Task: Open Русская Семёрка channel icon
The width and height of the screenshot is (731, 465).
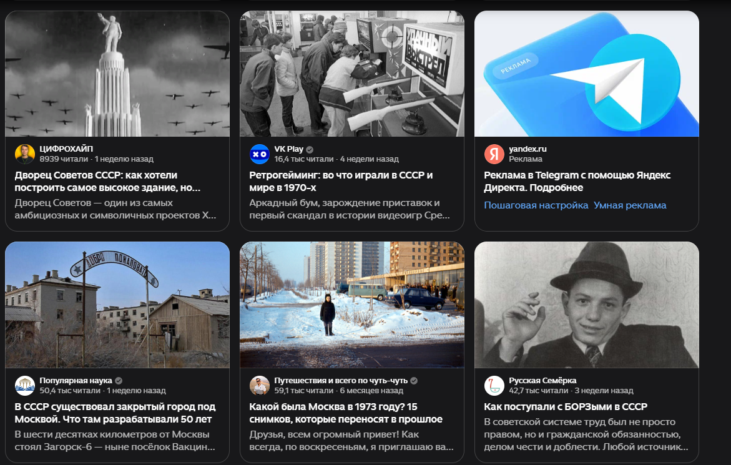Action: [x=494, y=386]
